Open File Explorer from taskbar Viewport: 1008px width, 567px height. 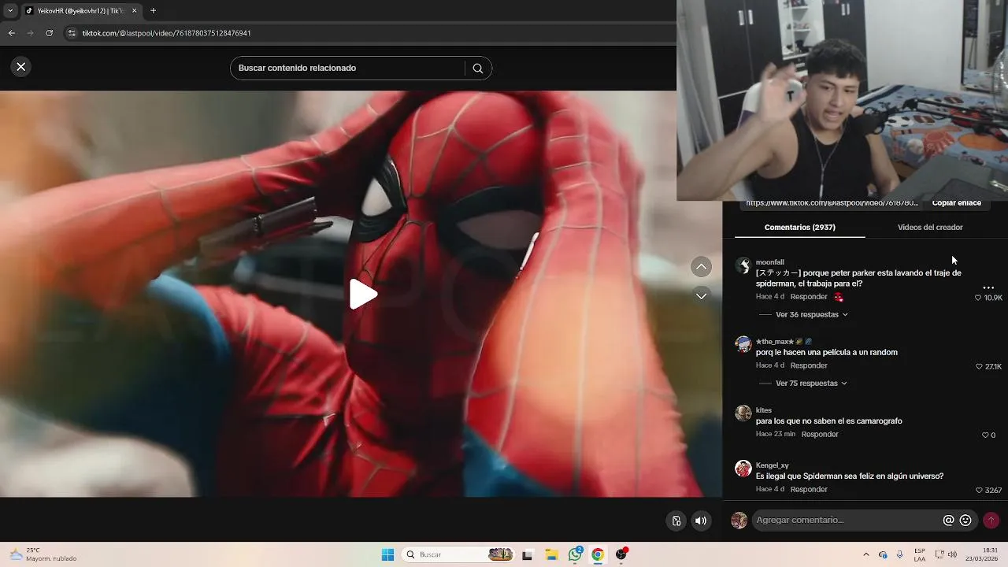pos(551,554)
